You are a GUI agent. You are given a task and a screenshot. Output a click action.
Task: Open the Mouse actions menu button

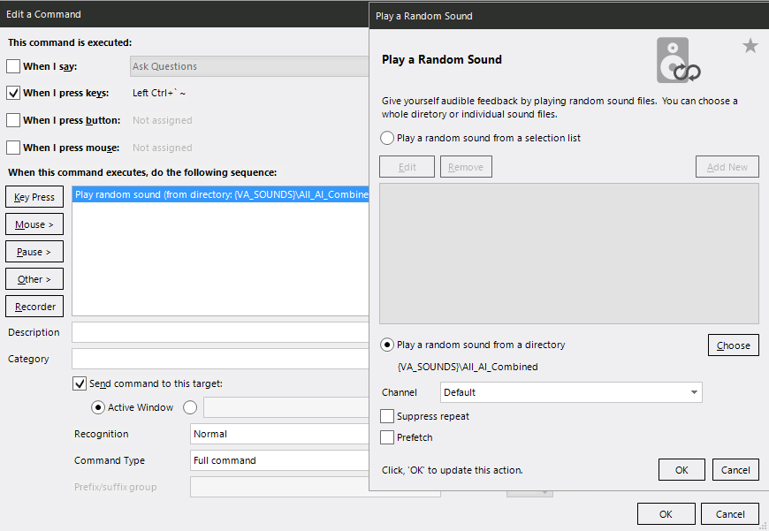point(34,224)
